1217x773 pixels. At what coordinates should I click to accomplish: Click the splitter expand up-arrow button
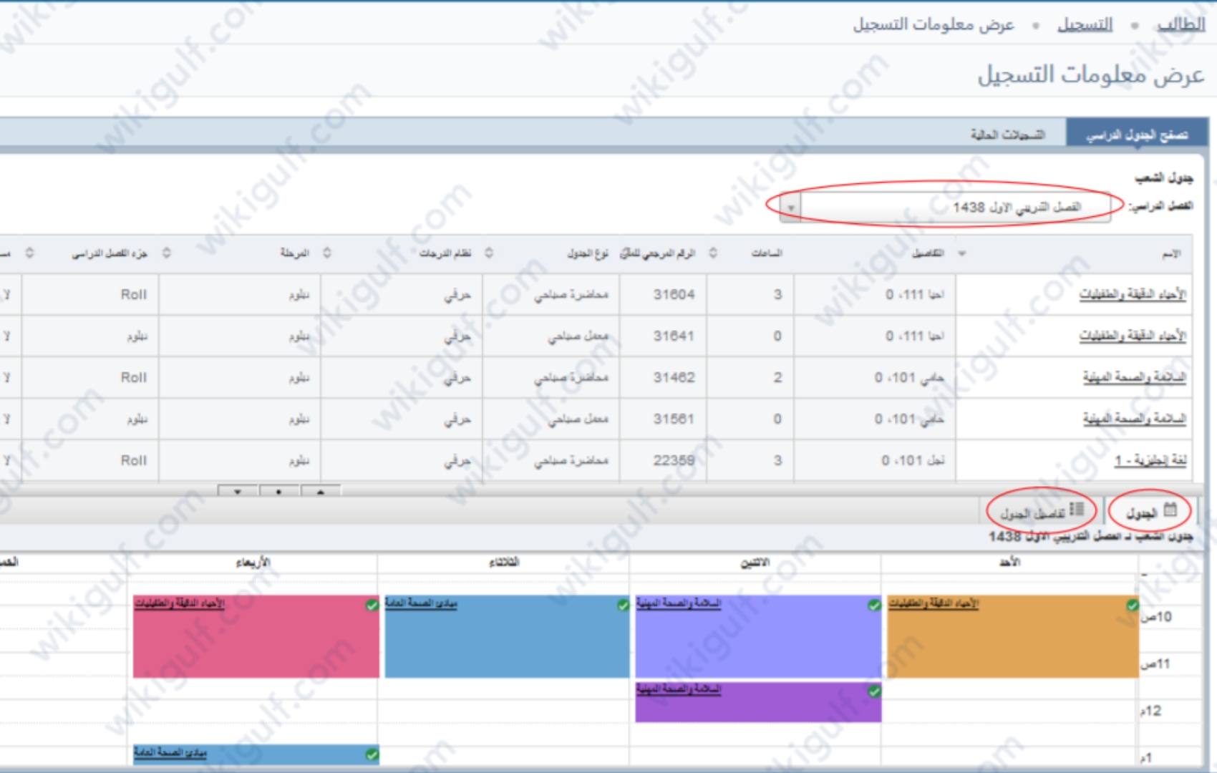320,492
